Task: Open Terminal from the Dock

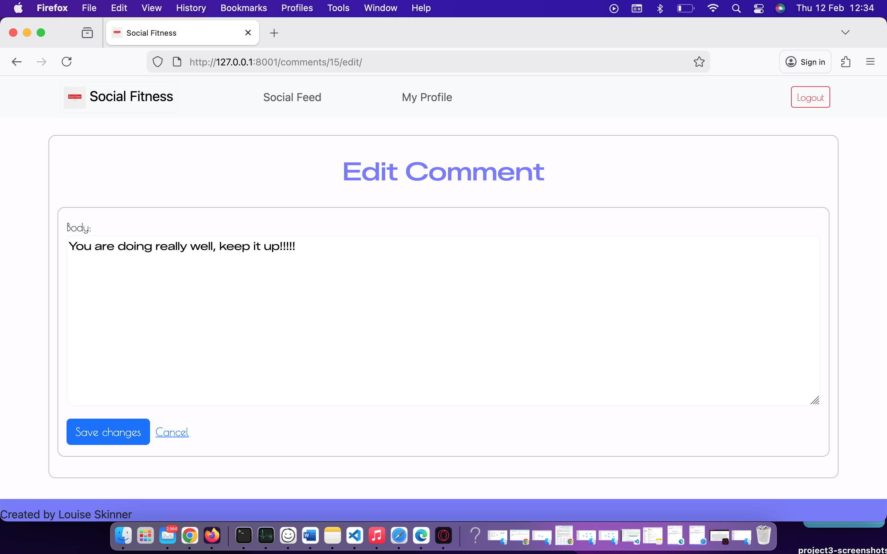Action: [243, 535]
